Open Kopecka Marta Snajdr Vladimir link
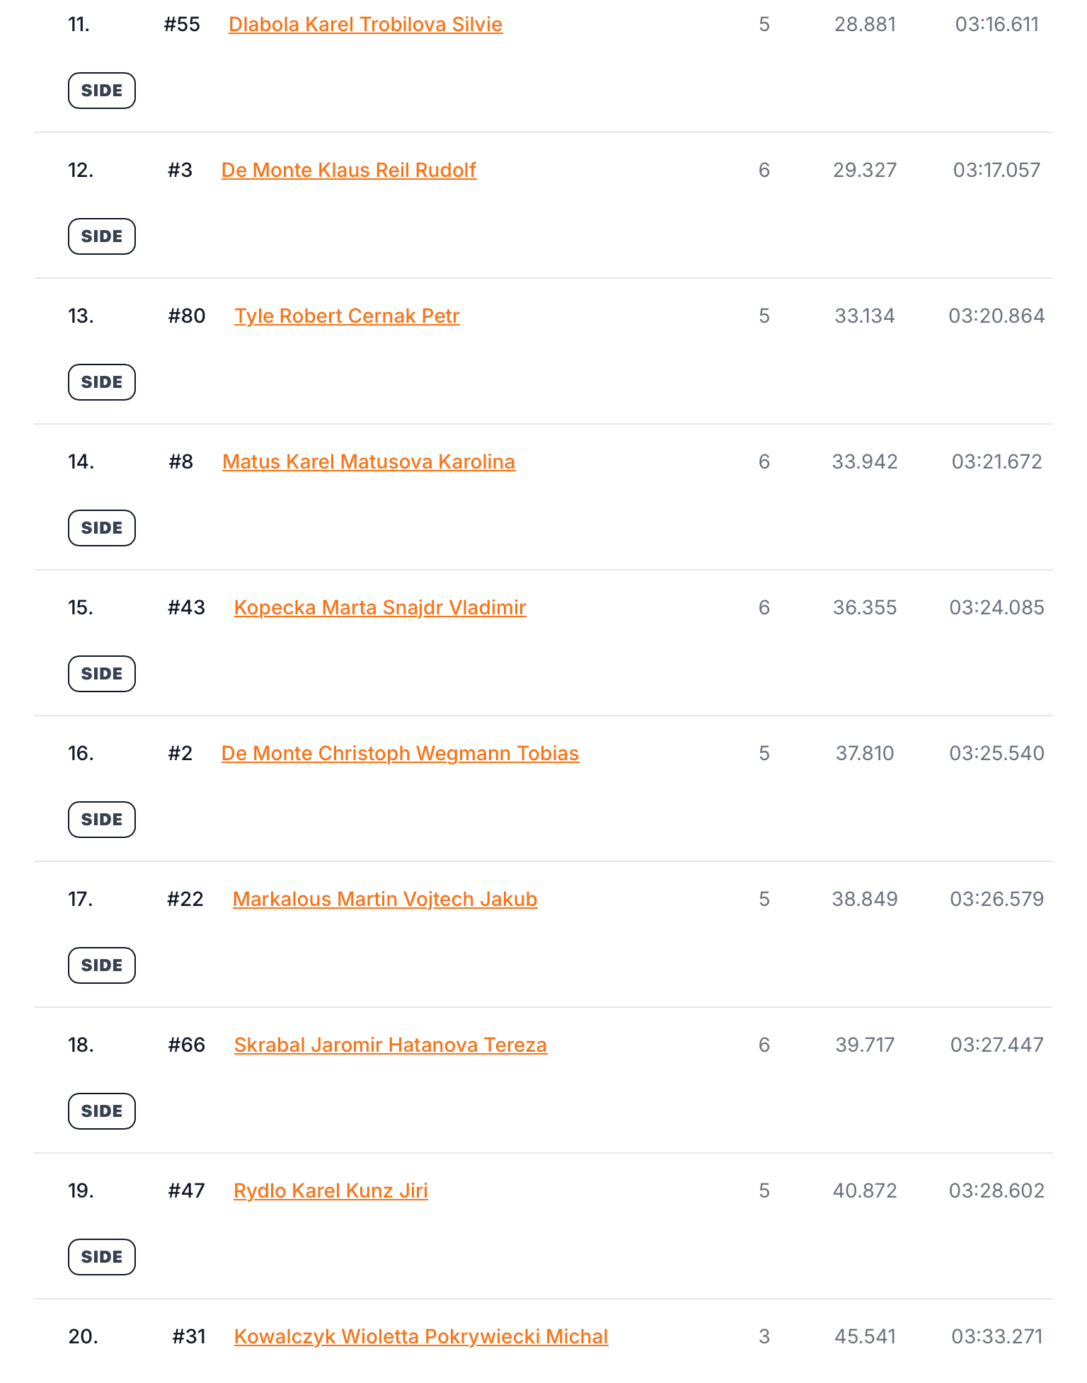The image size is (1087, 1383). 380,608
